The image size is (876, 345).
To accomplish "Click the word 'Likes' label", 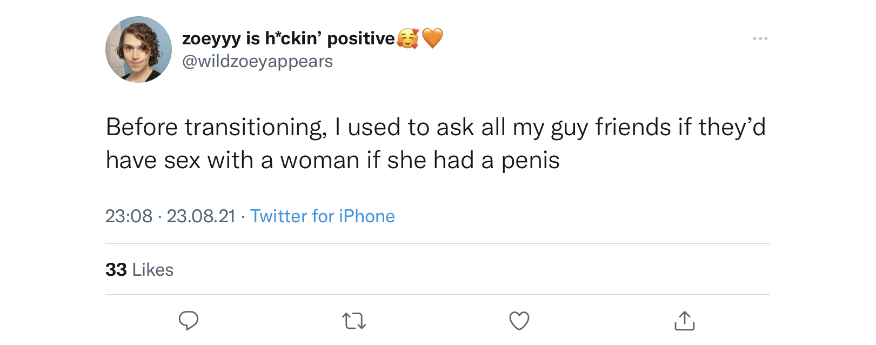I will coord(153,270).
